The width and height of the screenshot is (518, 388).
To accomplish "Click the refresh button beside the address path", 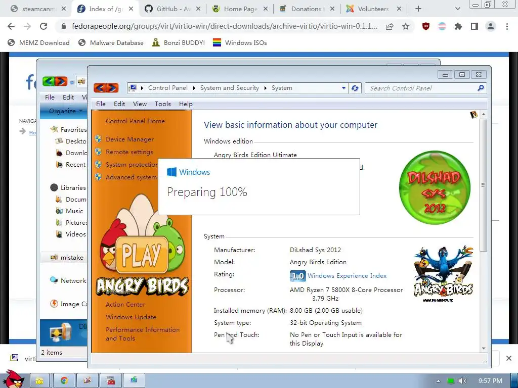I will tap(355, 88).
